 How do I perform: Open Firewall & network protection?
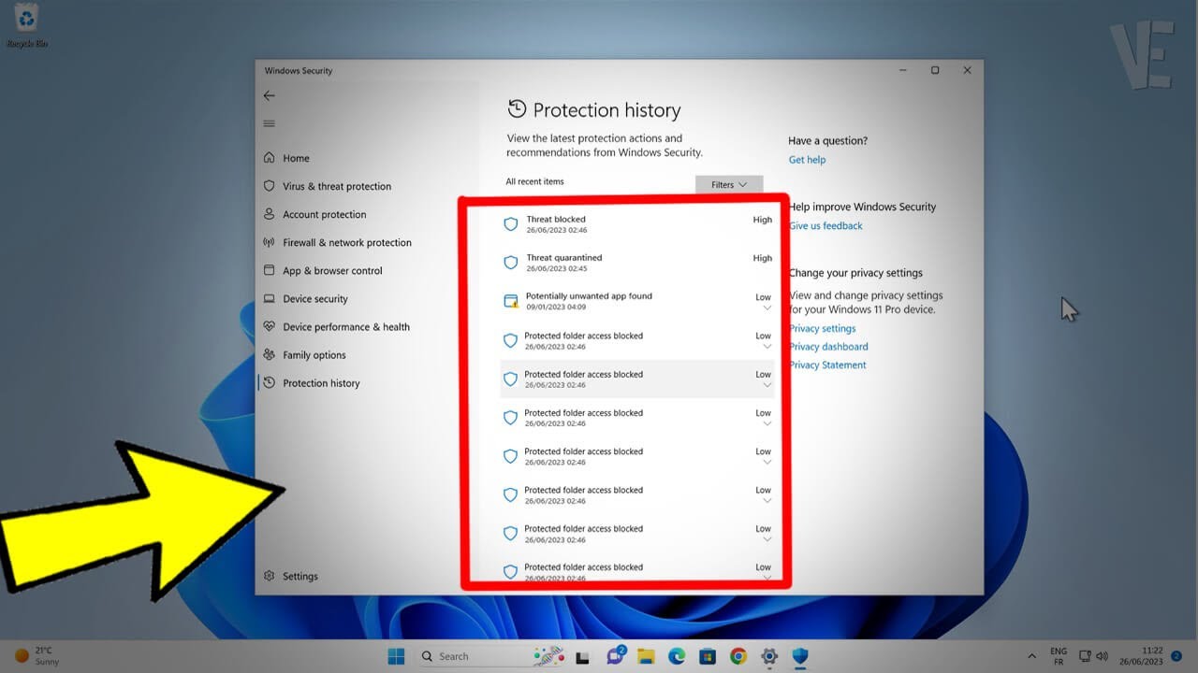(346, 242)
